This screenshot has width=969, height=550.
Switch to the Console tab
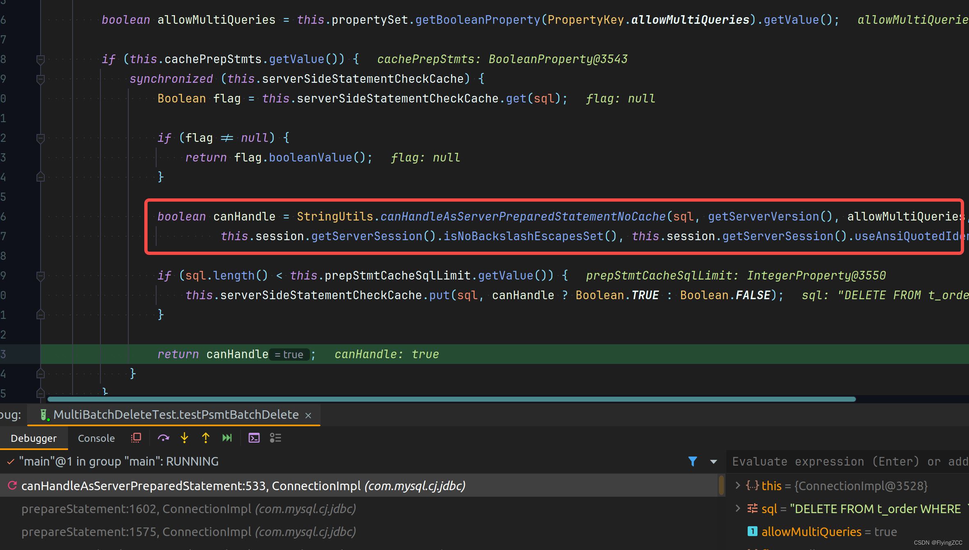tap(96, 438)
